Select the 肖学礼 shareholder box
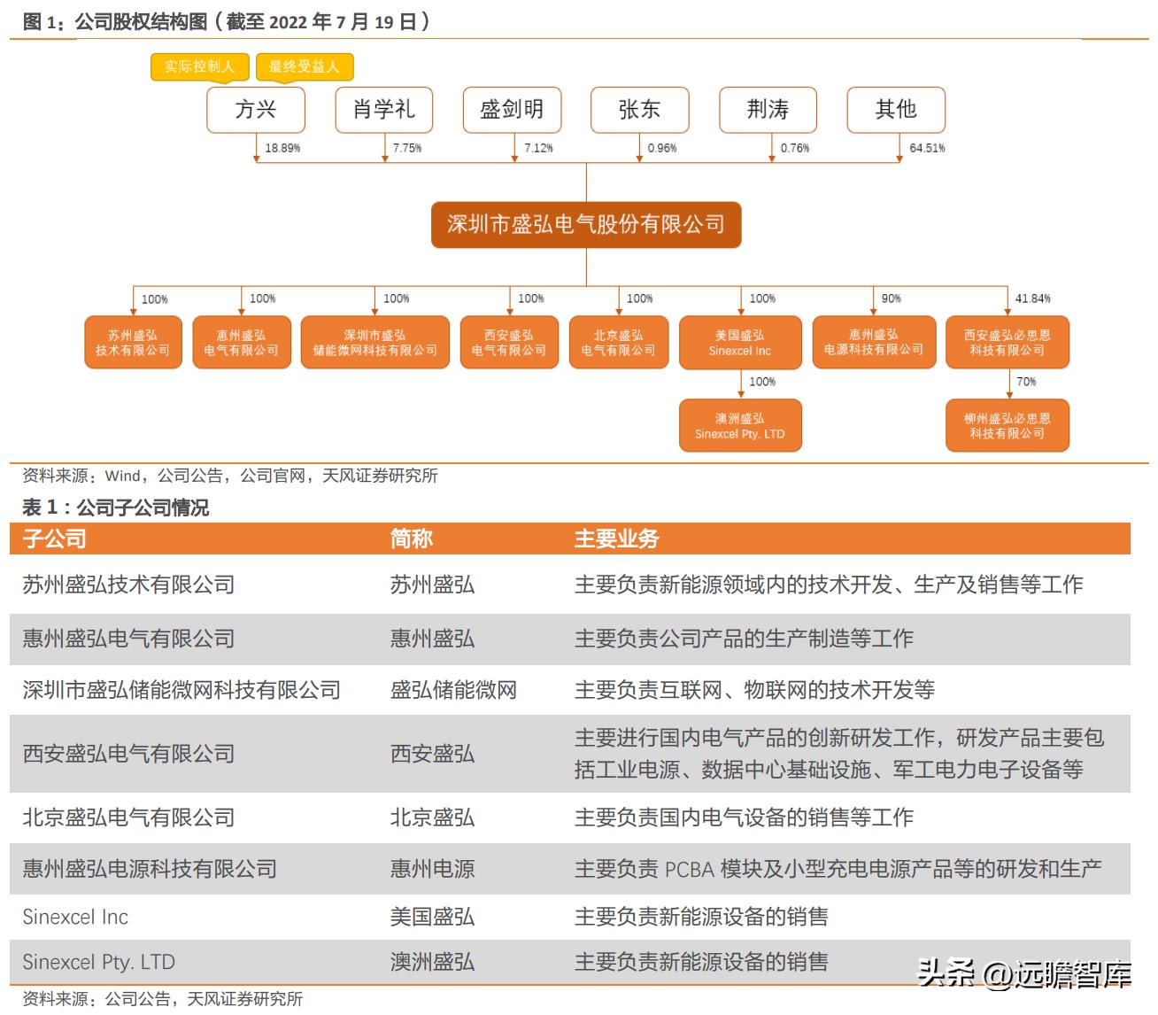This screenshot has height=1015, width=1158. click(x=384, y=110)
